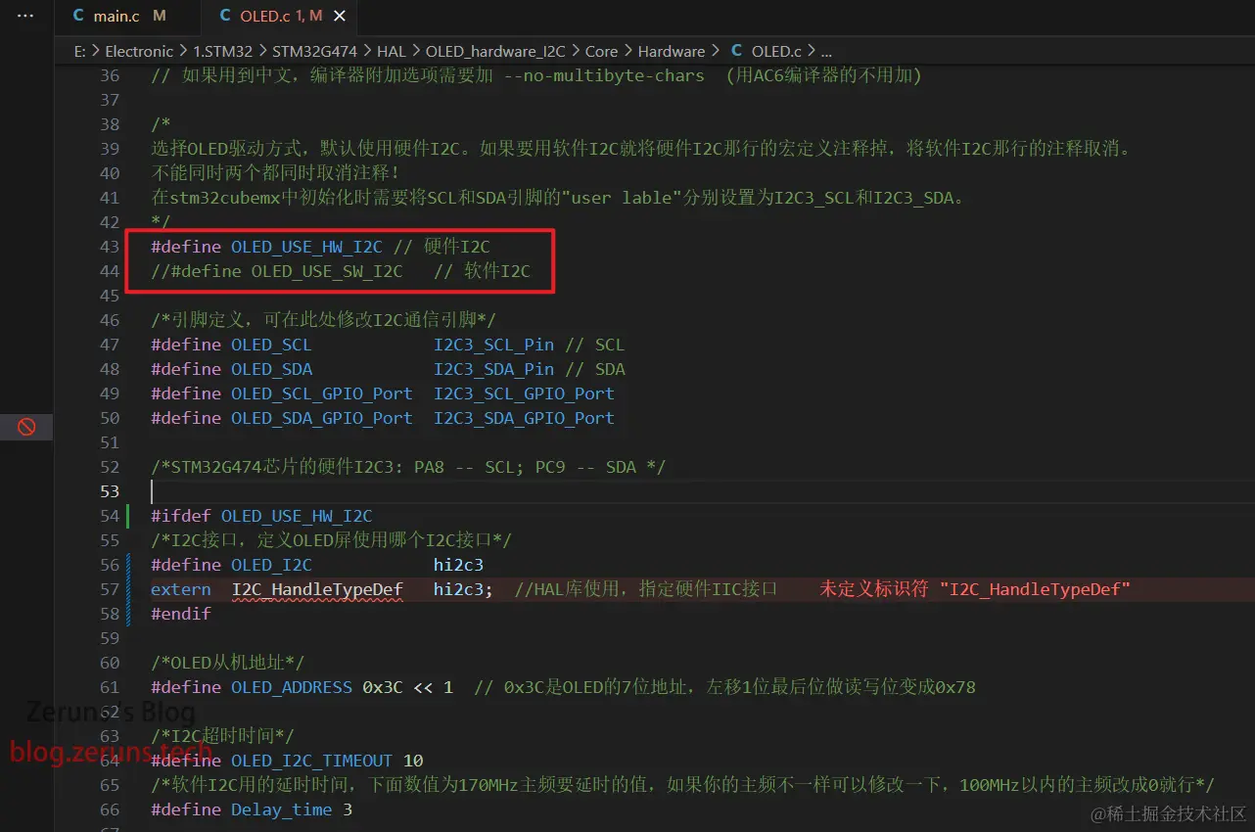Viewport: 1255px width, 832px height.
Task: Click the circle-slash icon in the left bar
Action: click(26, 427)
